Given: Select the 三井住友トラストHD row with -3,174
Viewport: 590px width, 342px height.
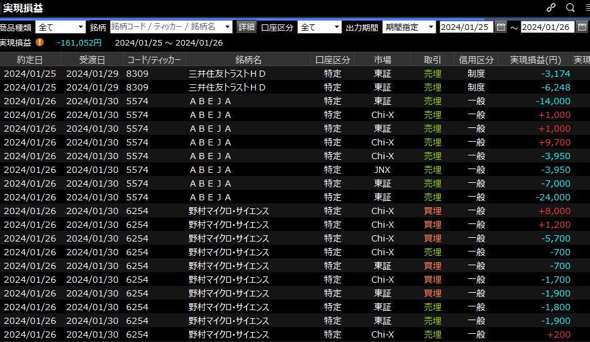Looking at the screenshot, I should pos(295,74).
